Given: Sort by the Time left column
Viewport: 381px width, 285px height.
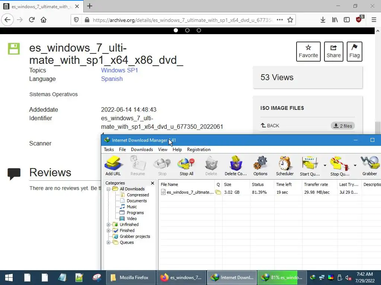Looking at the screenshot, I should click(288, 184).
